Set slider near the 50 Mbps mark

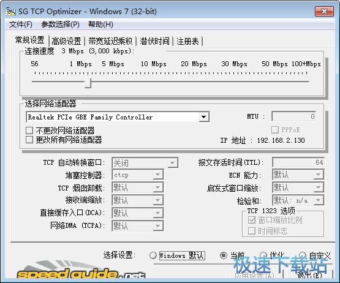274,81
